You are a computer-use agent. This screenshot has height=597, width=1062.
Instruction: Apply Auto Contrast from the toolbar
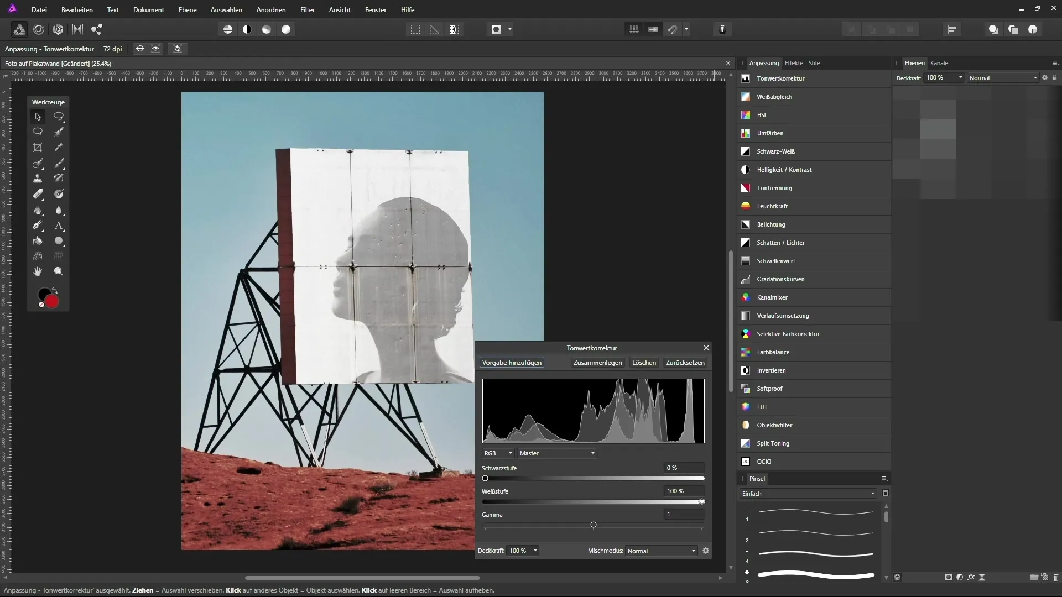click(x=247, y=29)
